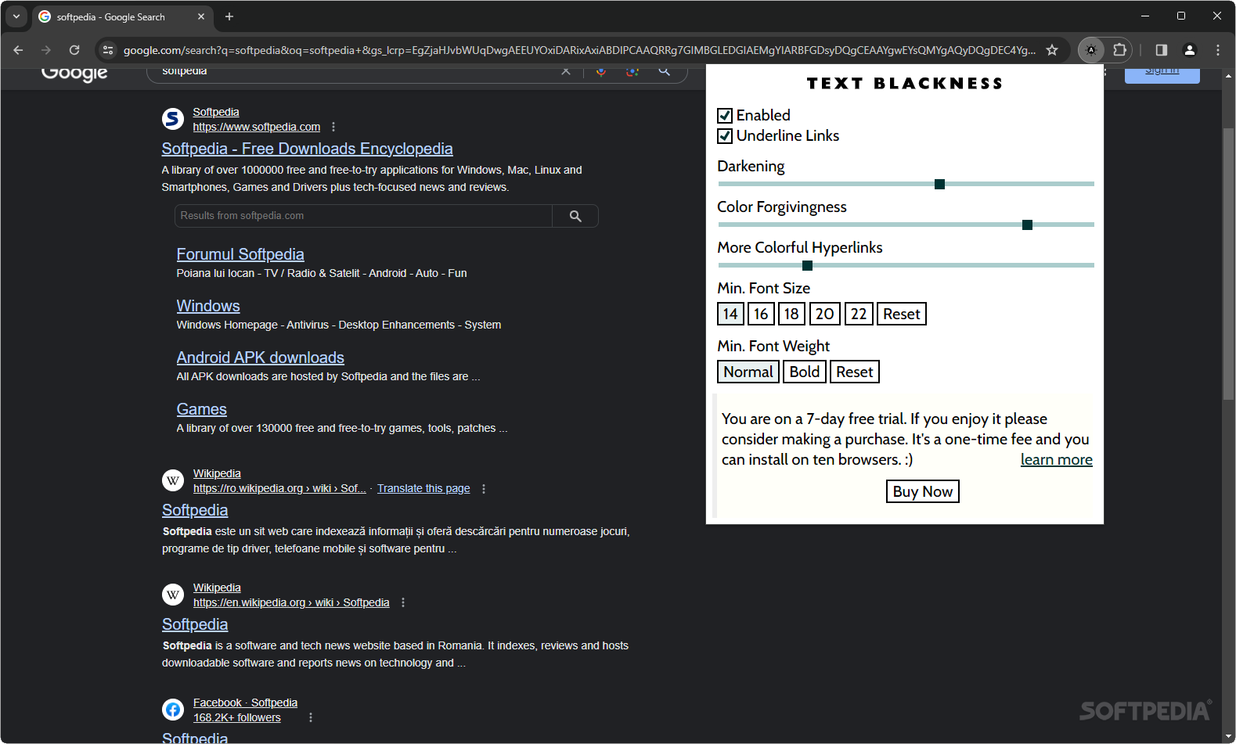The width and height of the screenshot is (1236, 744).
Task: Open the tab search dropdown arrow
Action: [x=16, y=16]
